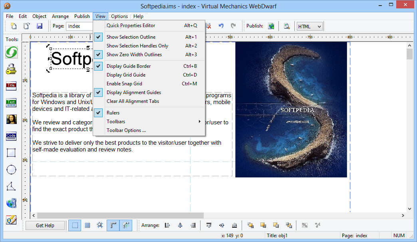417x242 pixels.
Task: Toggle grid display button in bottom toolbar
Action: [x=87, y=226]
